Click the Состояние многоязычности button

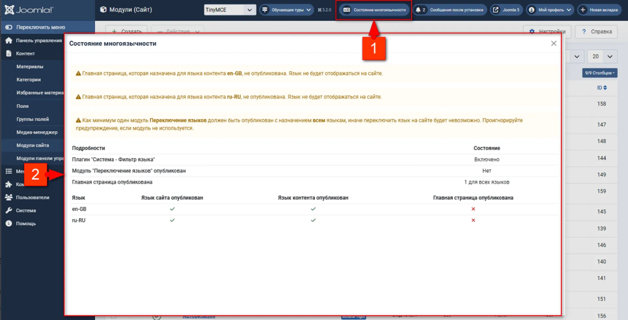point(374,10)
